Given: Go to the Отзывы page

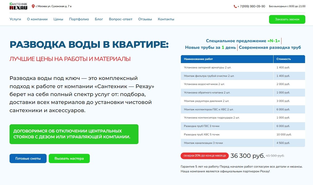Looking at the screenshot, I should pos(145,19).
